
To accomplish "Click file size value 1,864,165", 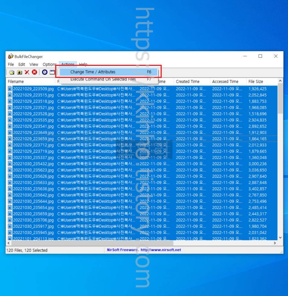I will [257, 139].
